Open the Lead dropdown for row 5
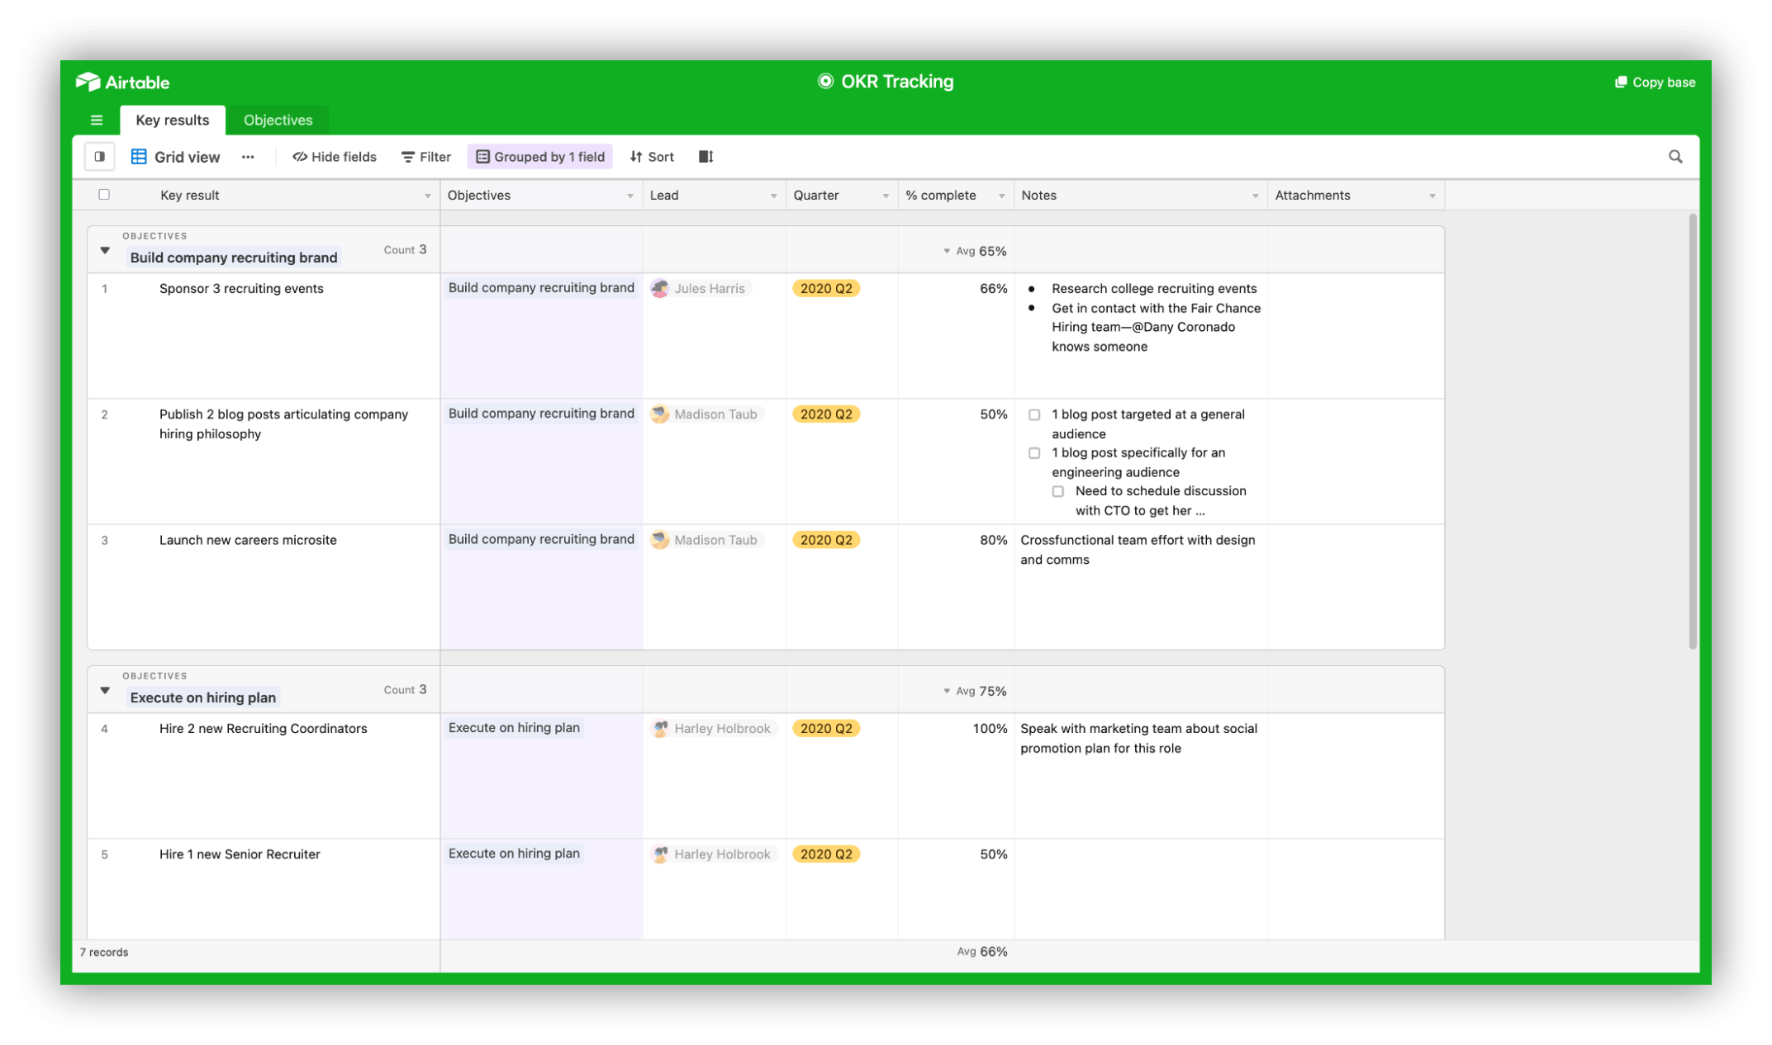This screenshot has width=1772, height=1045. point(710,853)
